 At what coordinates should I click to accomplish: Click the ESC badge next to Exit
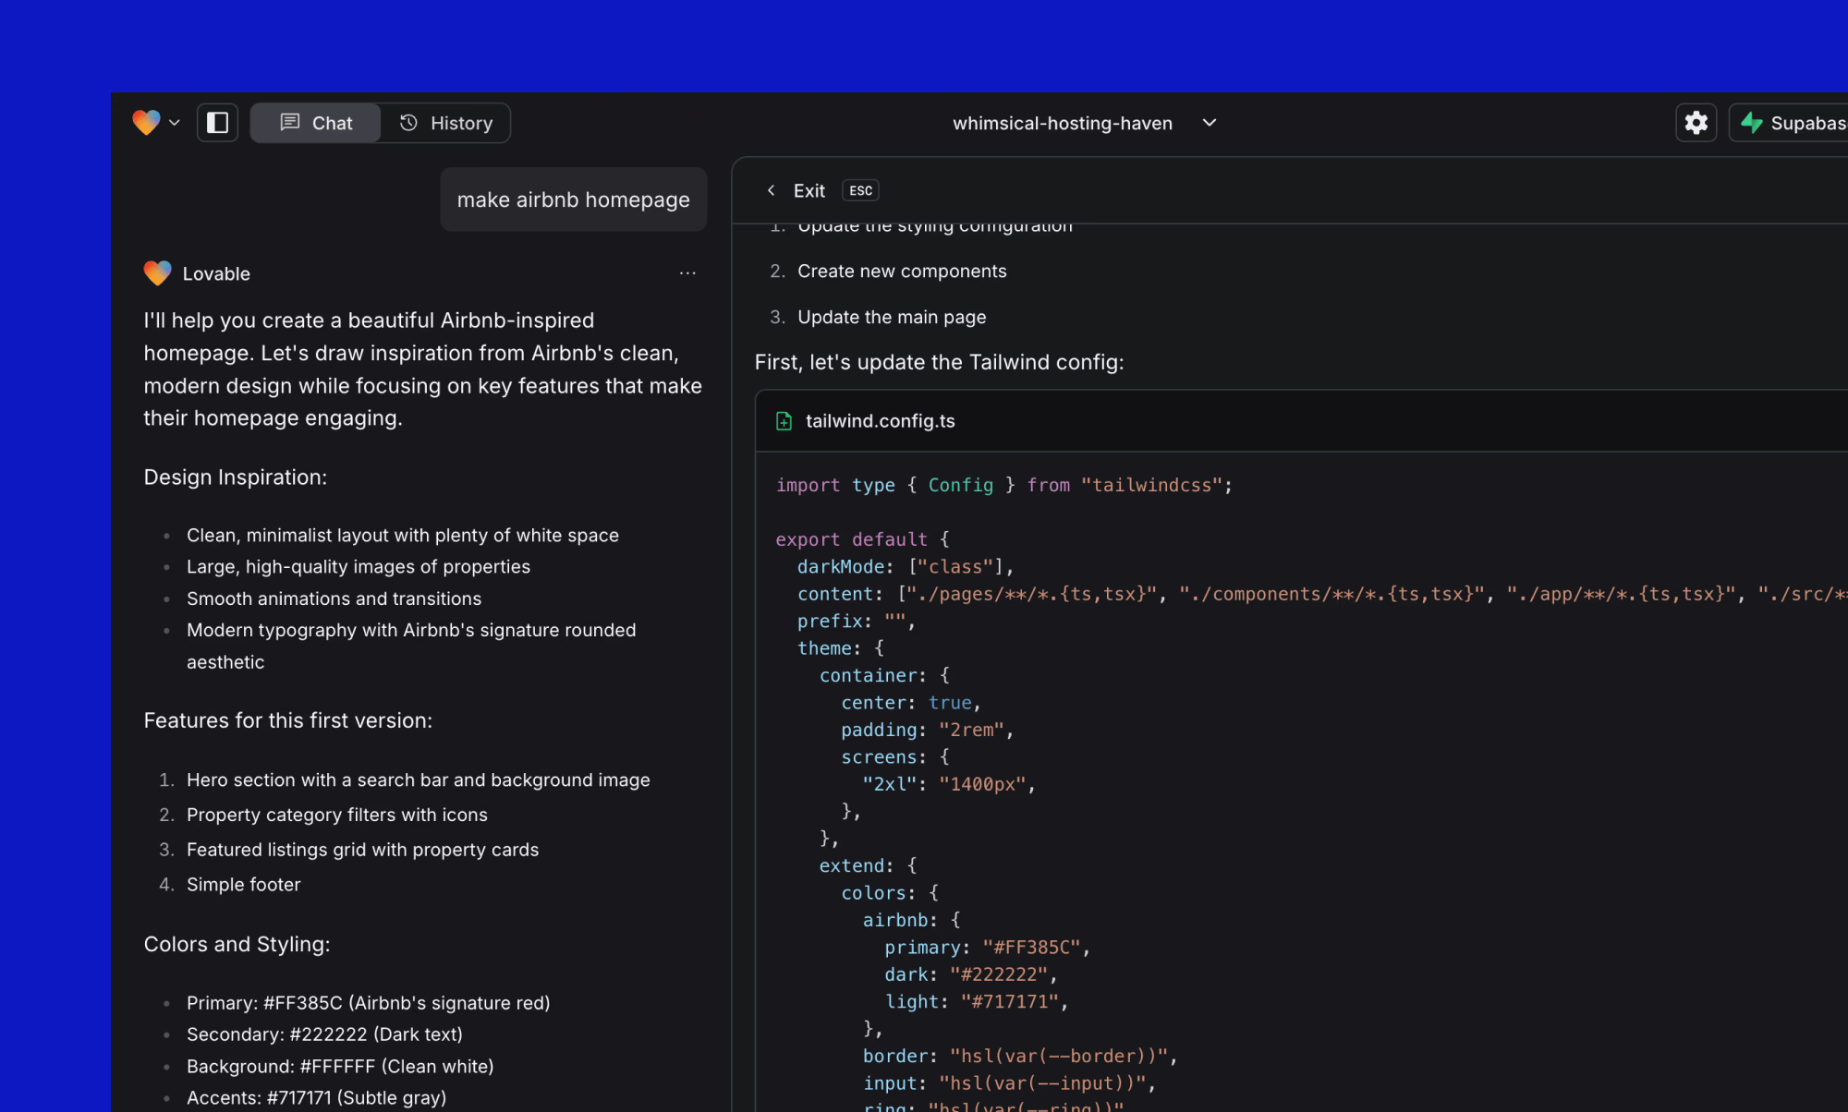[x=860, y=190]
